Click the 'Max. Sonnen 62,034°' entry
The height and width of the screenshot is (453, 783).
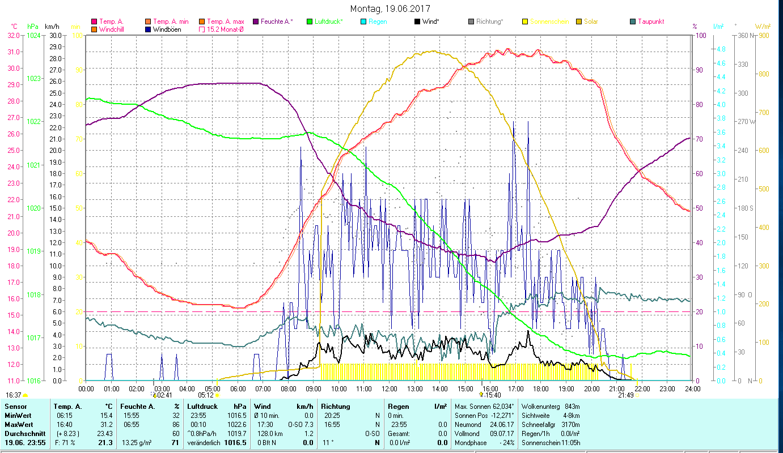[484, 407]
